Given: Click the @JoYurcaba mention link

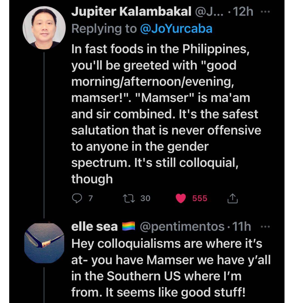Looking at the screenshot, I should pos(176,29).
